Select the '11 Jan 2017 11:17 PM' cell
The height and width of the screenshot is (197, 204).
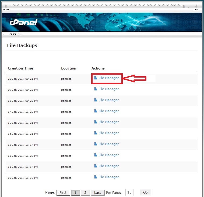coord(23,167)
